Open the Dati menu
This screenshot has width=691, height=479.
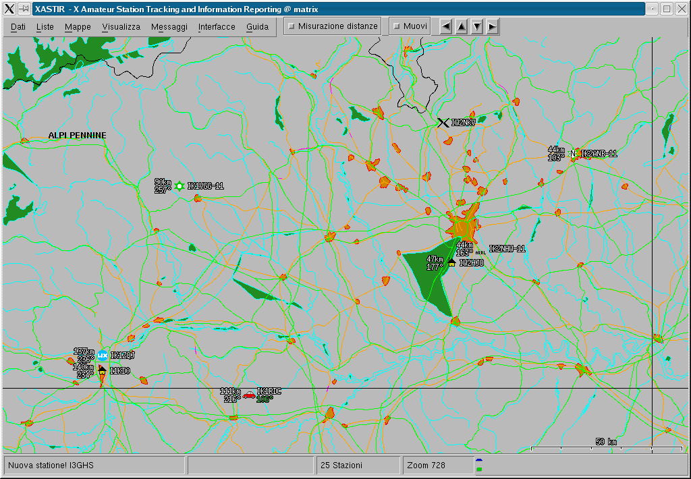click(x=18, y=27)
